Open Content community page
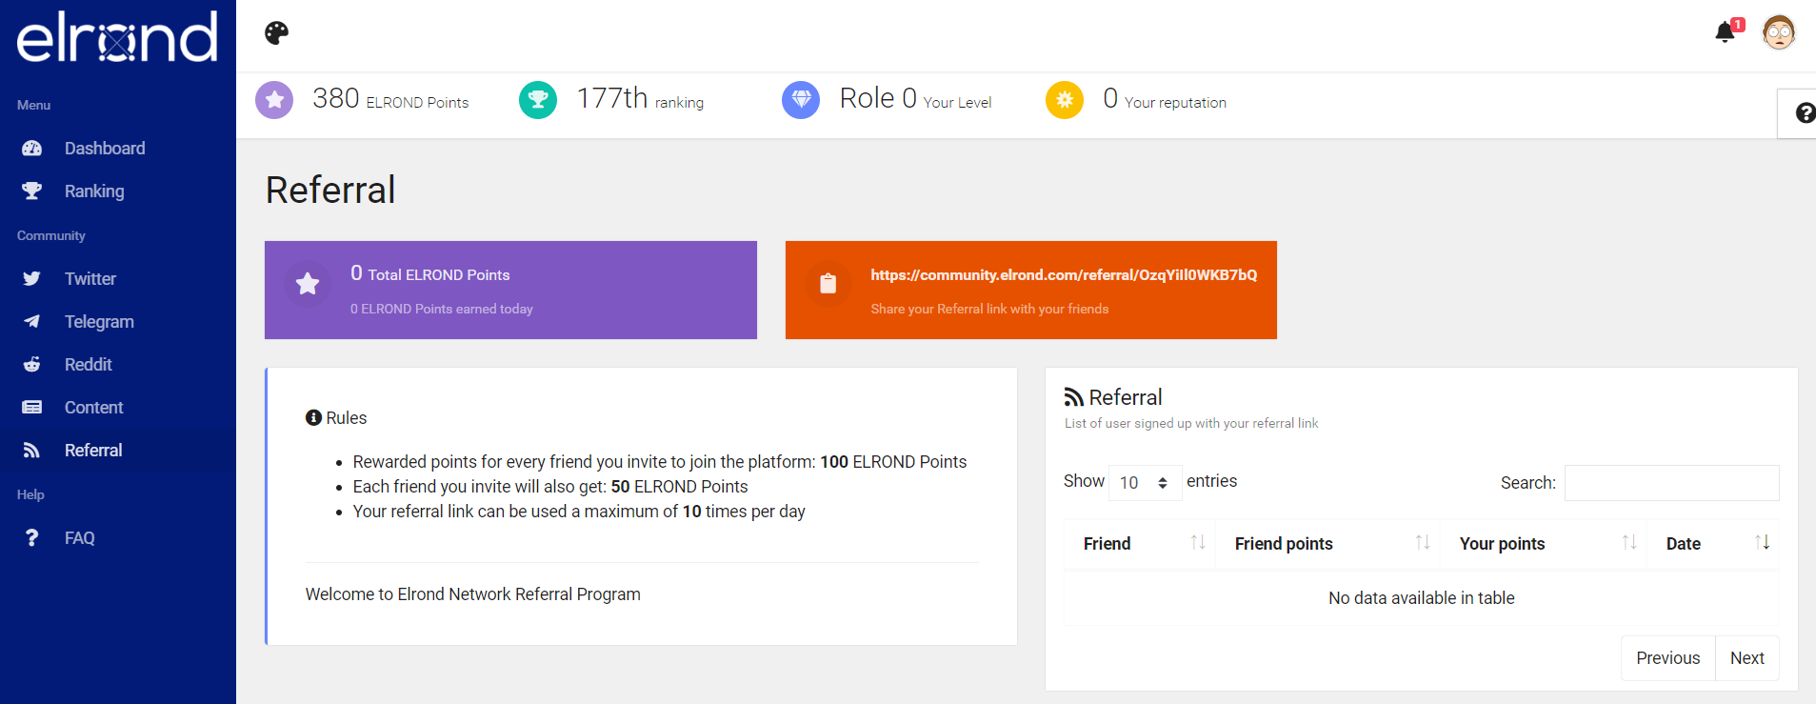Screen dimensions: 1816x704 click(x=118, y=408)
